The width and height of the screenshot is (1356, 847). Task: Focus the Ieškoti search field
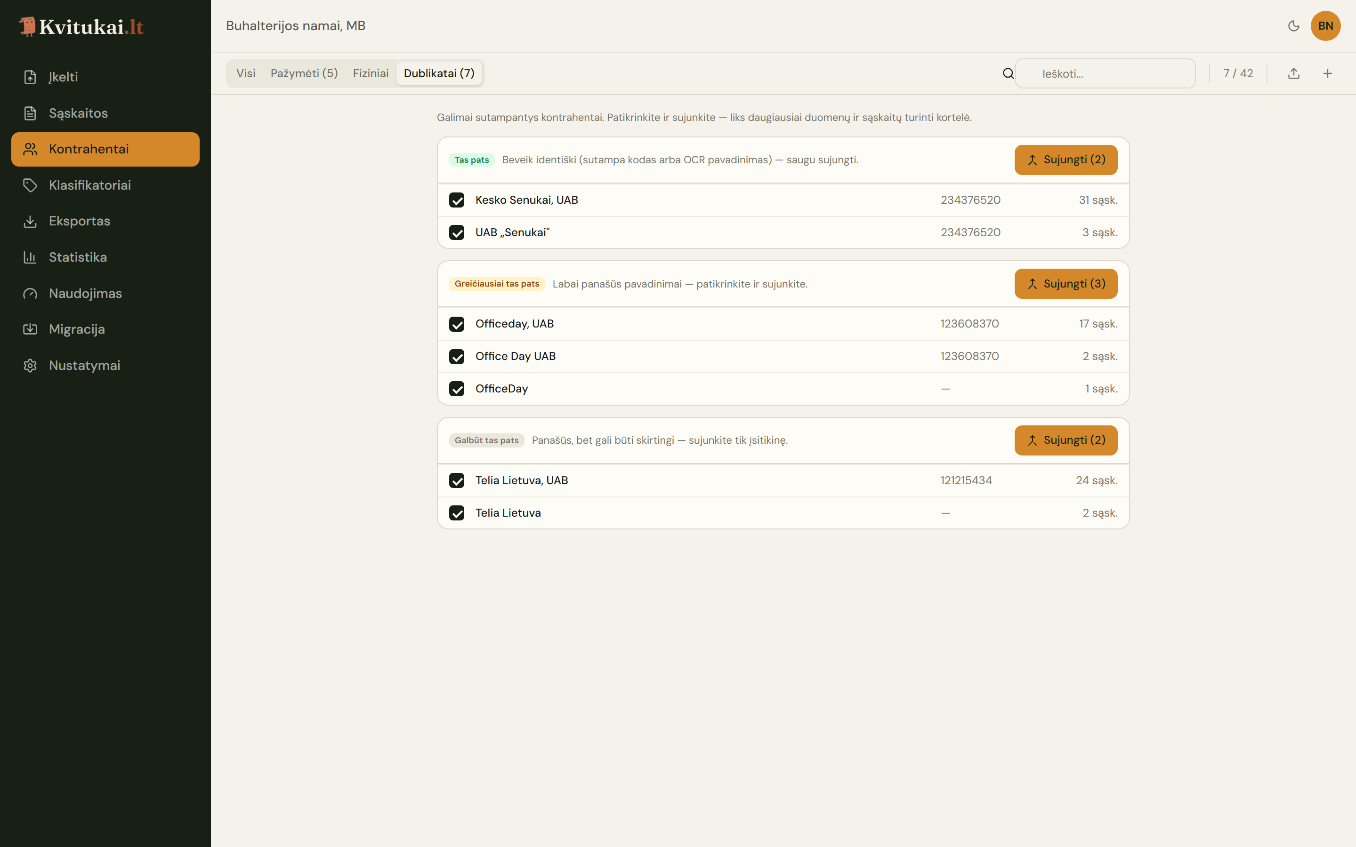1105,73
